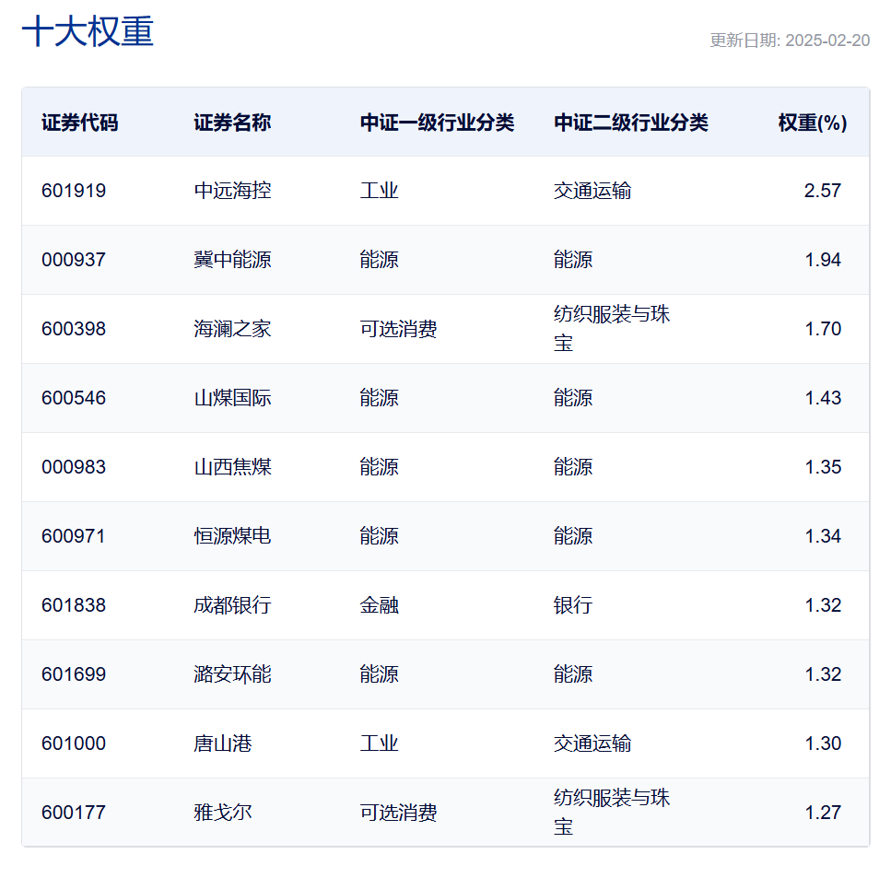Click the 唐山港 security name
This screenshot has height=878, width=891.
223,743
